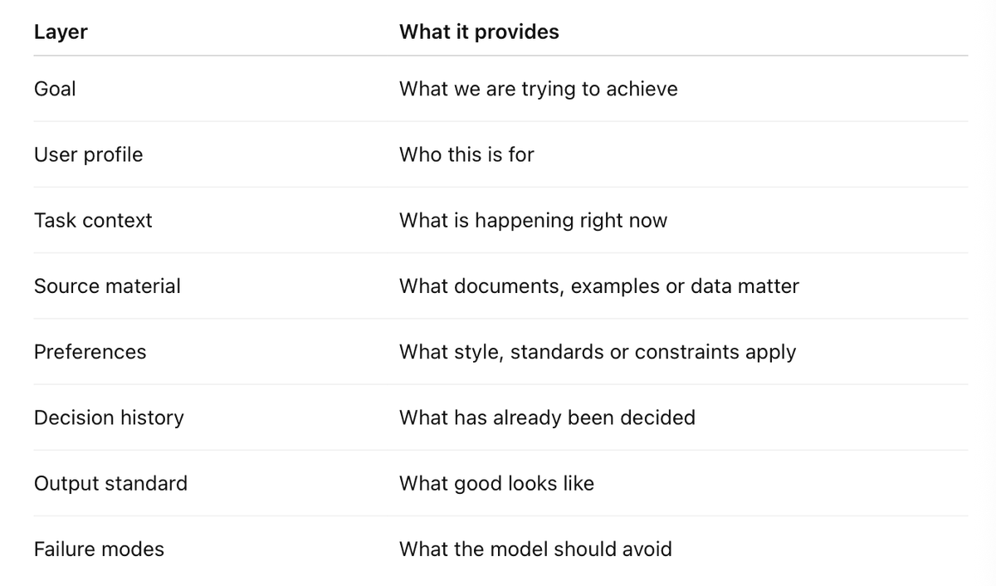The image size is (996, 586).
Task: Click the "Layer" column header
Action: click(61, 32)
